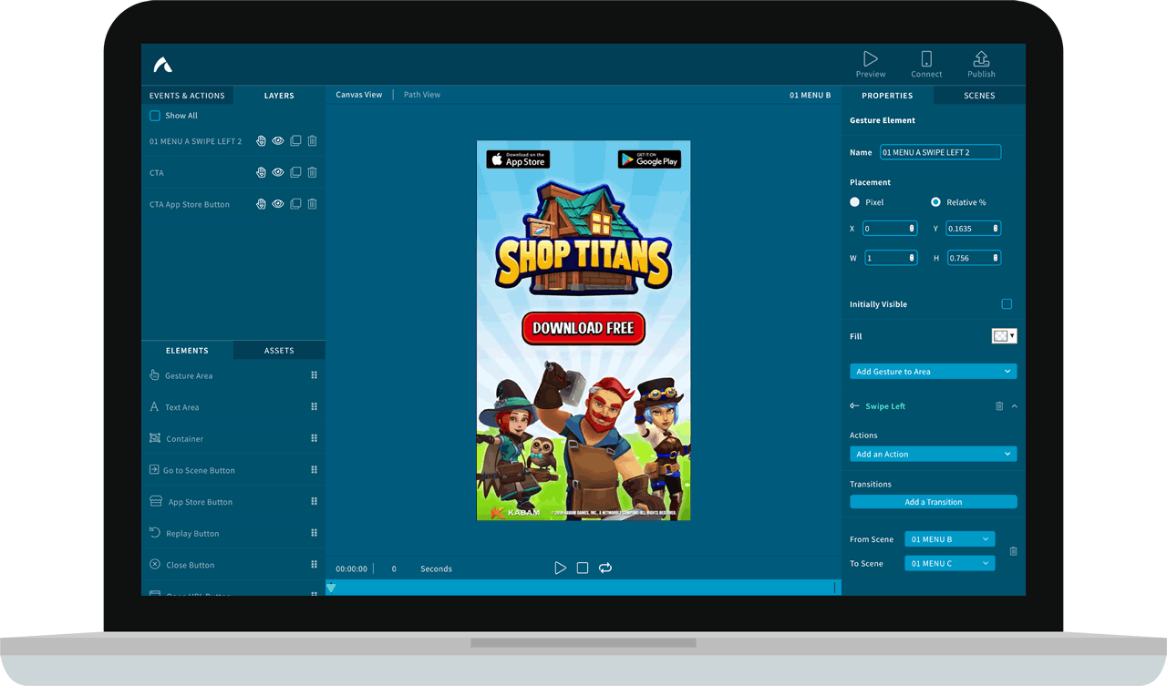Click Google Play badge in canvas preview

click(649, 159)
